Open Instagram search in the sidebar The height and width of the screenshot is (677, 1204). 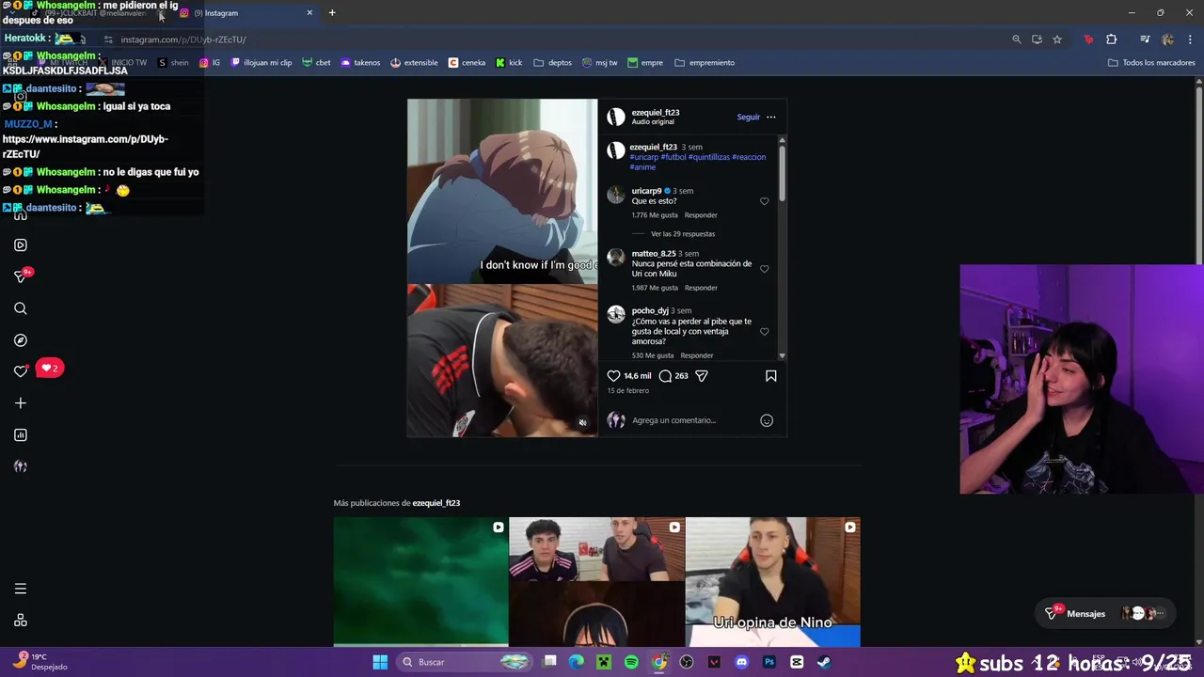pyautogui.click(x=21, y=308)
